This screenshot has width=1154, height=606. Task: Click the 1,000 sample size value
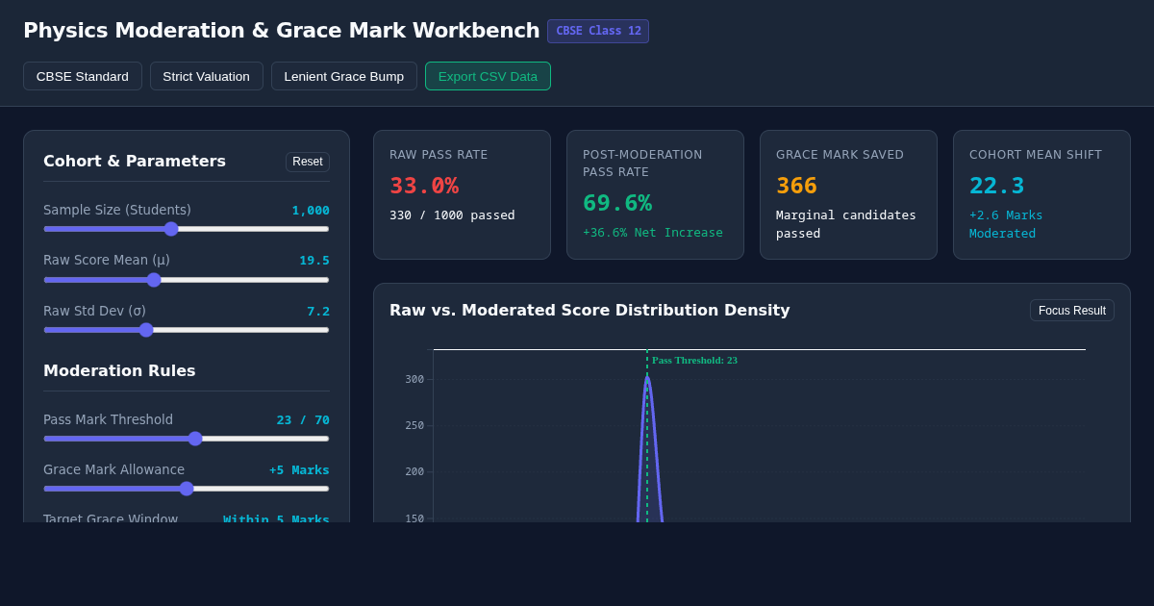point(311,210)
